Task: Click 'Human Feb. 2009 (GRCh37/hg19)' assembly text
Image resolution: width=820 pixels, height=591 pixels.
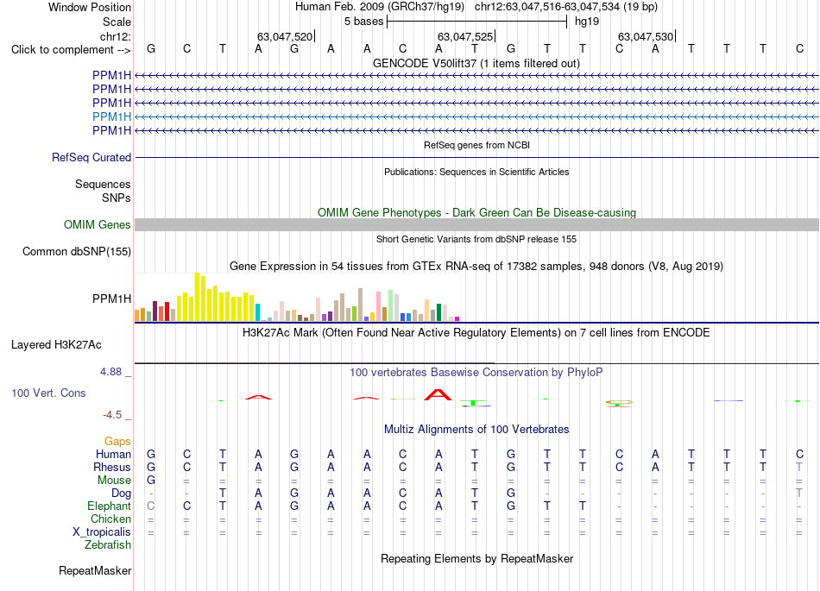Action: pyautogui.click(x=380, y=7)
